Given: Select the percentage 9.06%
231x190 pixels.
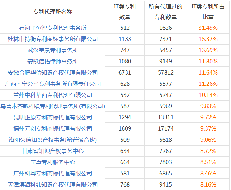Looking at the screenshot, I should point(208,140).
